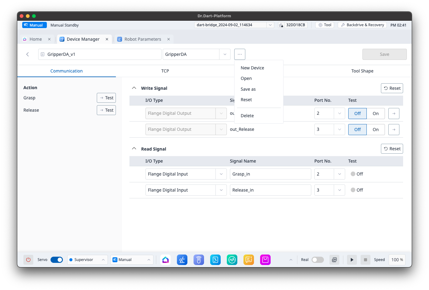
Task: Toggle the Servo switch off
Action: pos(57,260)
